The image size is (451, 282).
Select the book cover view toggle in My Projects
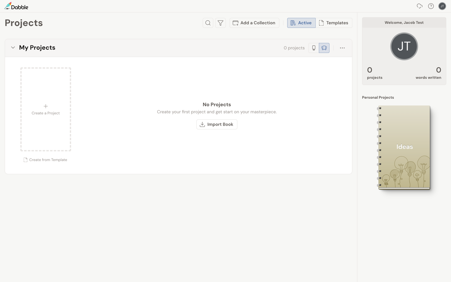(x=324, y=48)
